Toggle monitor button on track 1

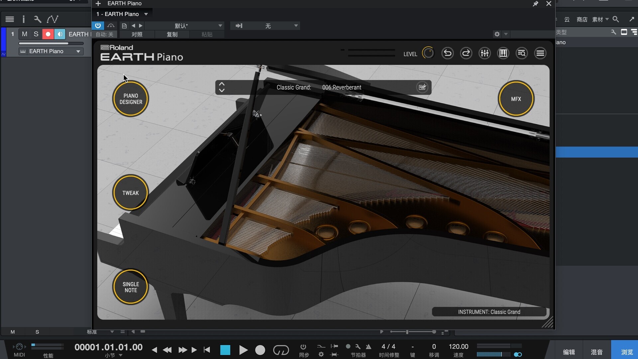[60, 34]
